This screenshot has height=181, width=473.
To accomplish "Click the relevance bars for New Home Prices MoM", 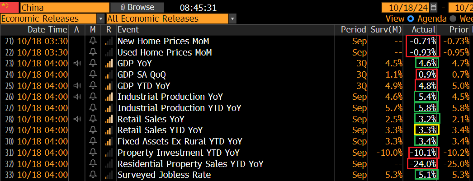I will pyautogui.click(x=109, y=41).
